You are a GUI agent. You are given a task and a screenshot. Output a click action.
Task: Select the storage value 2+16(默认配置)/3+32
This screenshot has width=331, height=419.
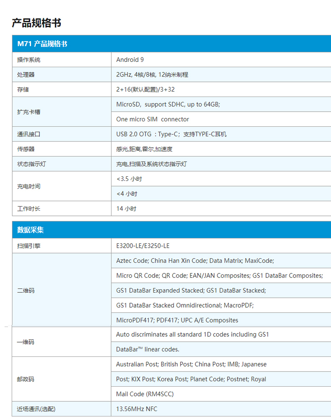(145, 89)
